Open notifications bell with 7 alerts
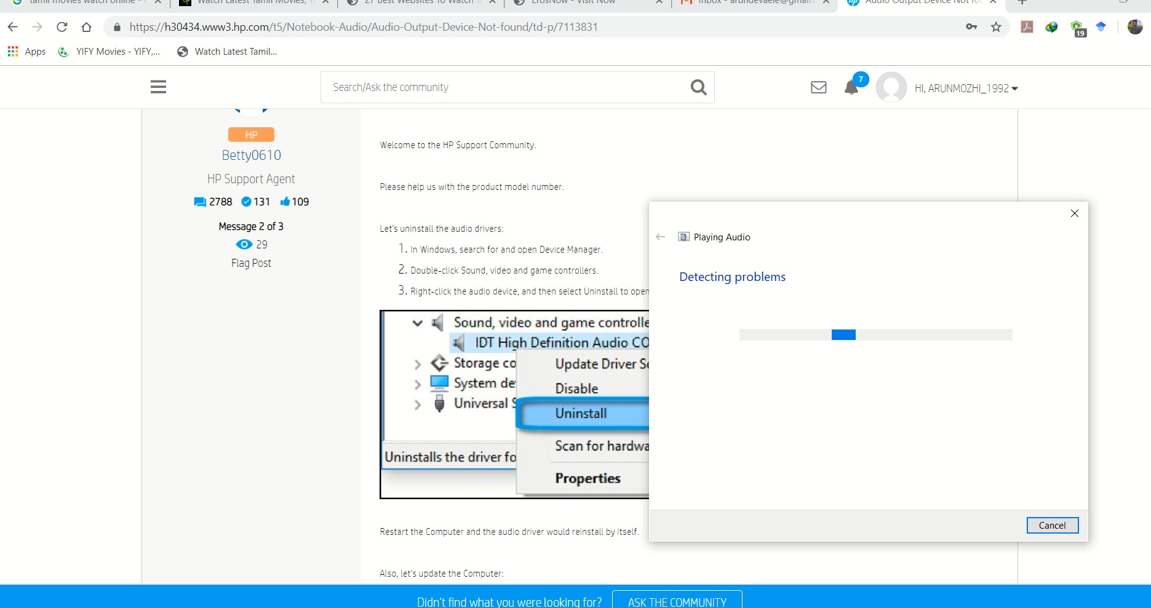Viewport: 1151px width, 608px height. pyautogui.click(x=852, y=87)
